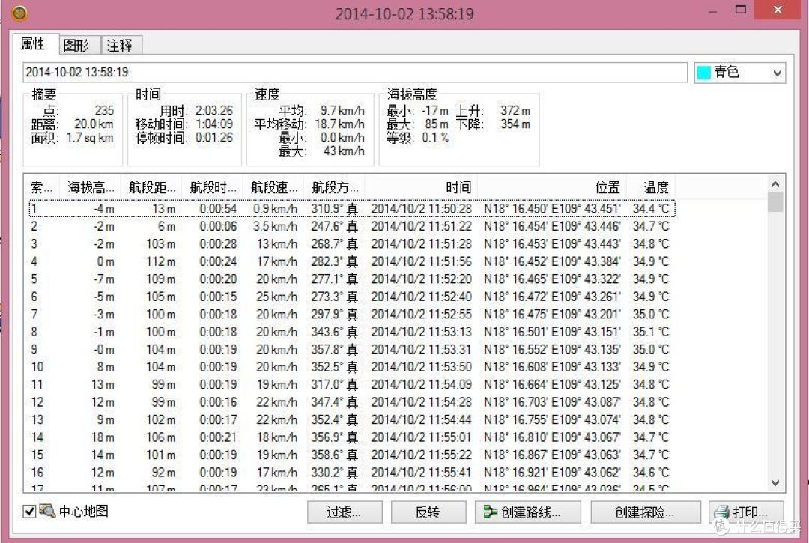Close the track properties window
The width and height of the screenshot is (809, 543).
point(778,10)
